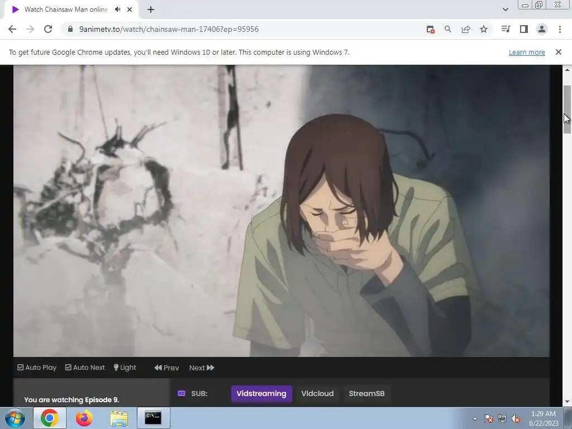This screenshot has width=572, height=429.
Task: Click the page scrollbar thumb
Action: (567, 109)
